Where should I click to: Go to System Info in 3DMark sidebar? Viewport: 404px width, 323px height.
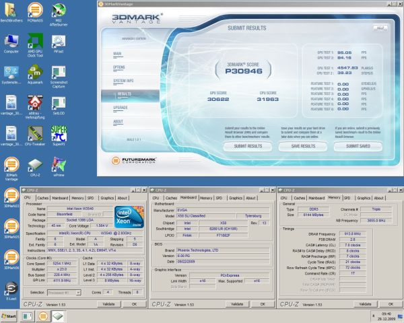click(123, 81)
